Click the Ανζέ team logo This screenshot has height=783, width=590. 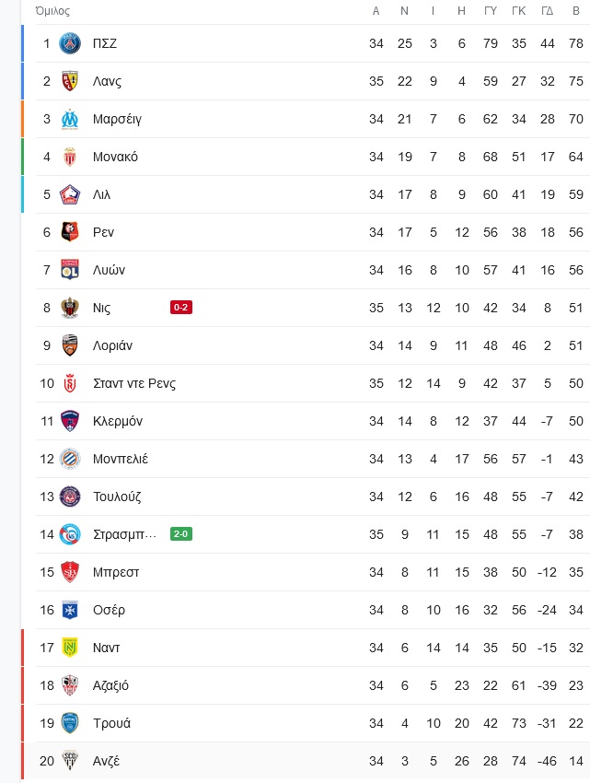click(70, 761)
